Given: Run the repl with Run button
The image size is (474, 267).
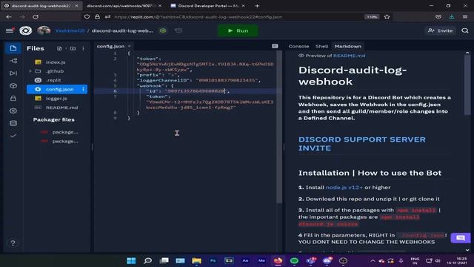Looking at the screenshot, I should coord(238,30).
